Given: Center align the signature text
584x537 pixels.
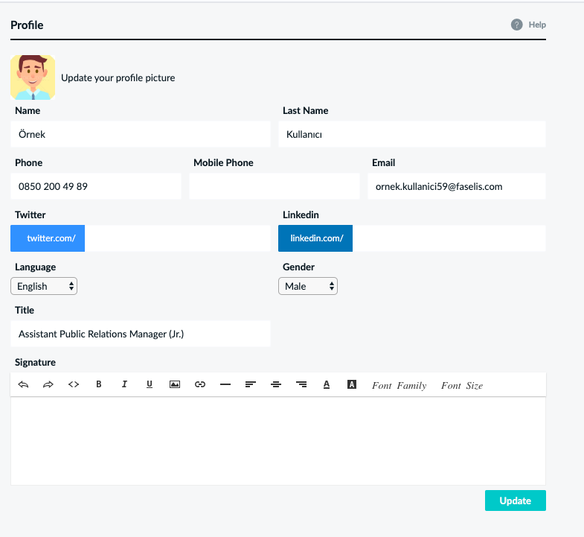Looking at the screenshot, I should click(276, 384).
